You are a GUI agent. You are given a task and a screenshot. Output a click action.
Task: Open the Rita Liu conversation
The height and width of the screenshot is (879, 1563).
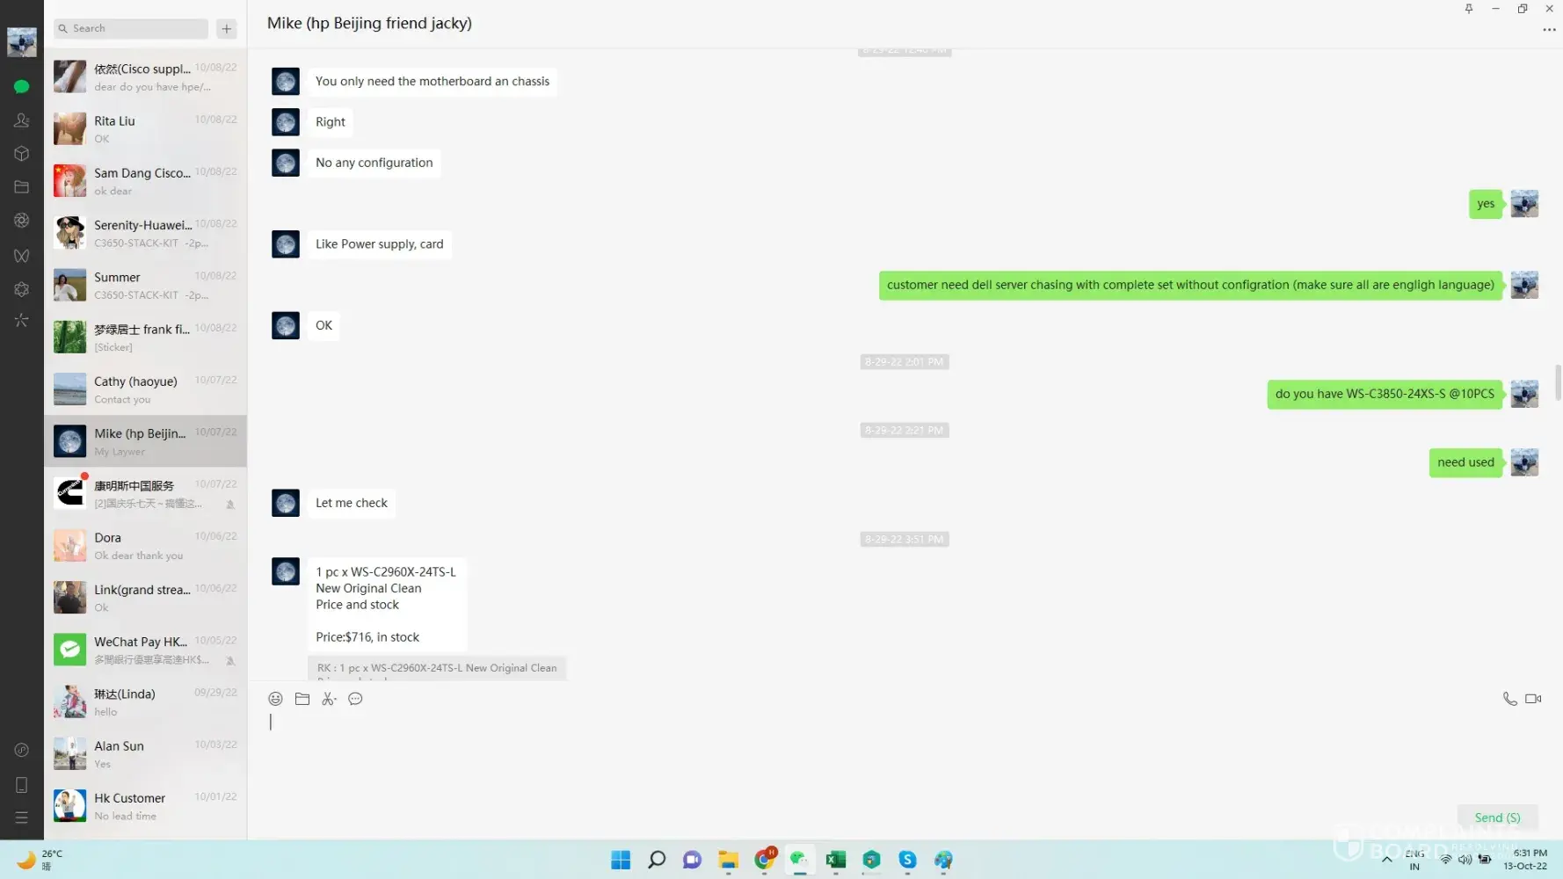145,128
